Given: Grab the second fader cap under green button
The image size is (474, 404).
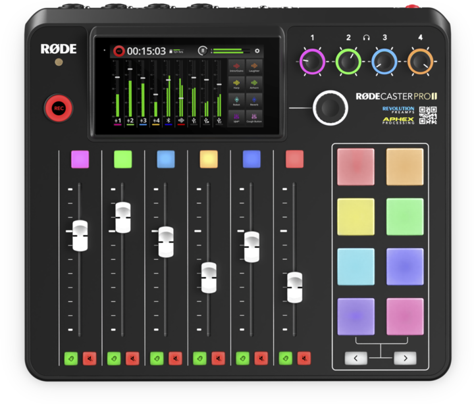Looking at the screenshot, I should (123, 218).
